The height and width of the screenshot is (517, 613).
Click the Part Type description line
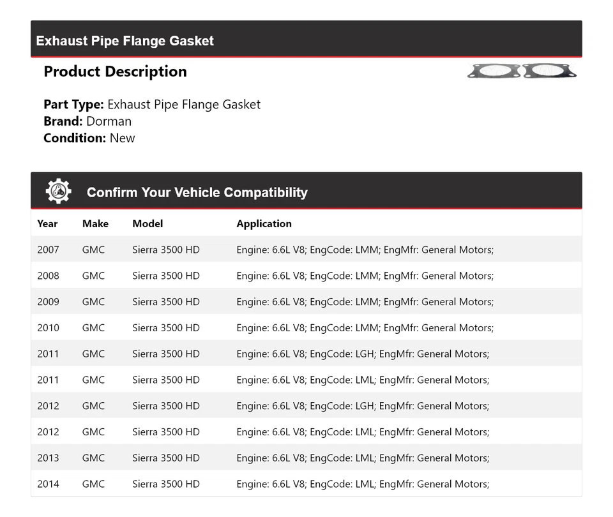tap(152, 105)
